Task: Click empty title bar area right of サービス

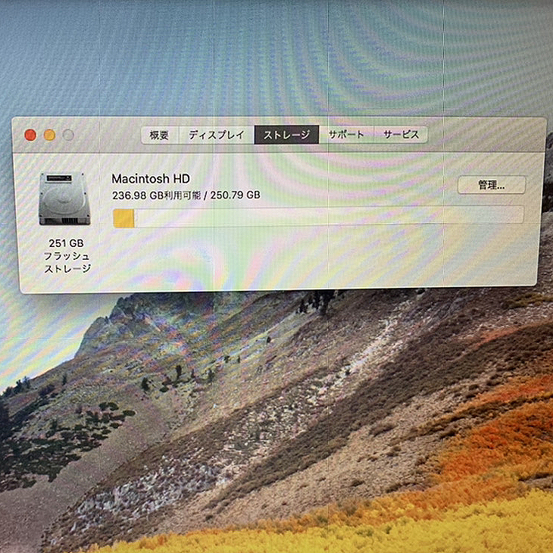Action: [x=485, y=134]
